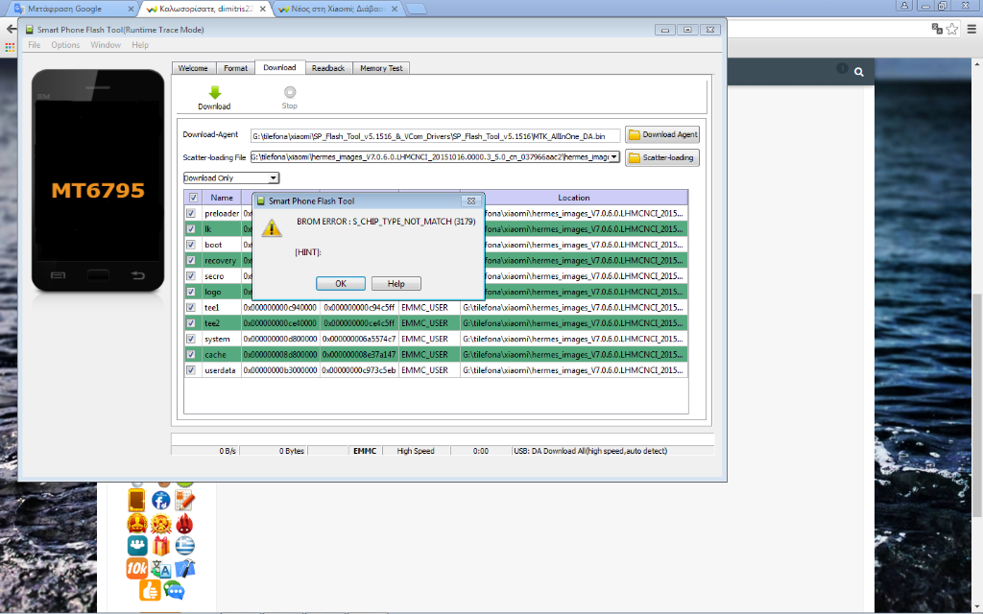Click the Download-Agent file path field
This screenshot has height=614, width=983.
[434, 136]
